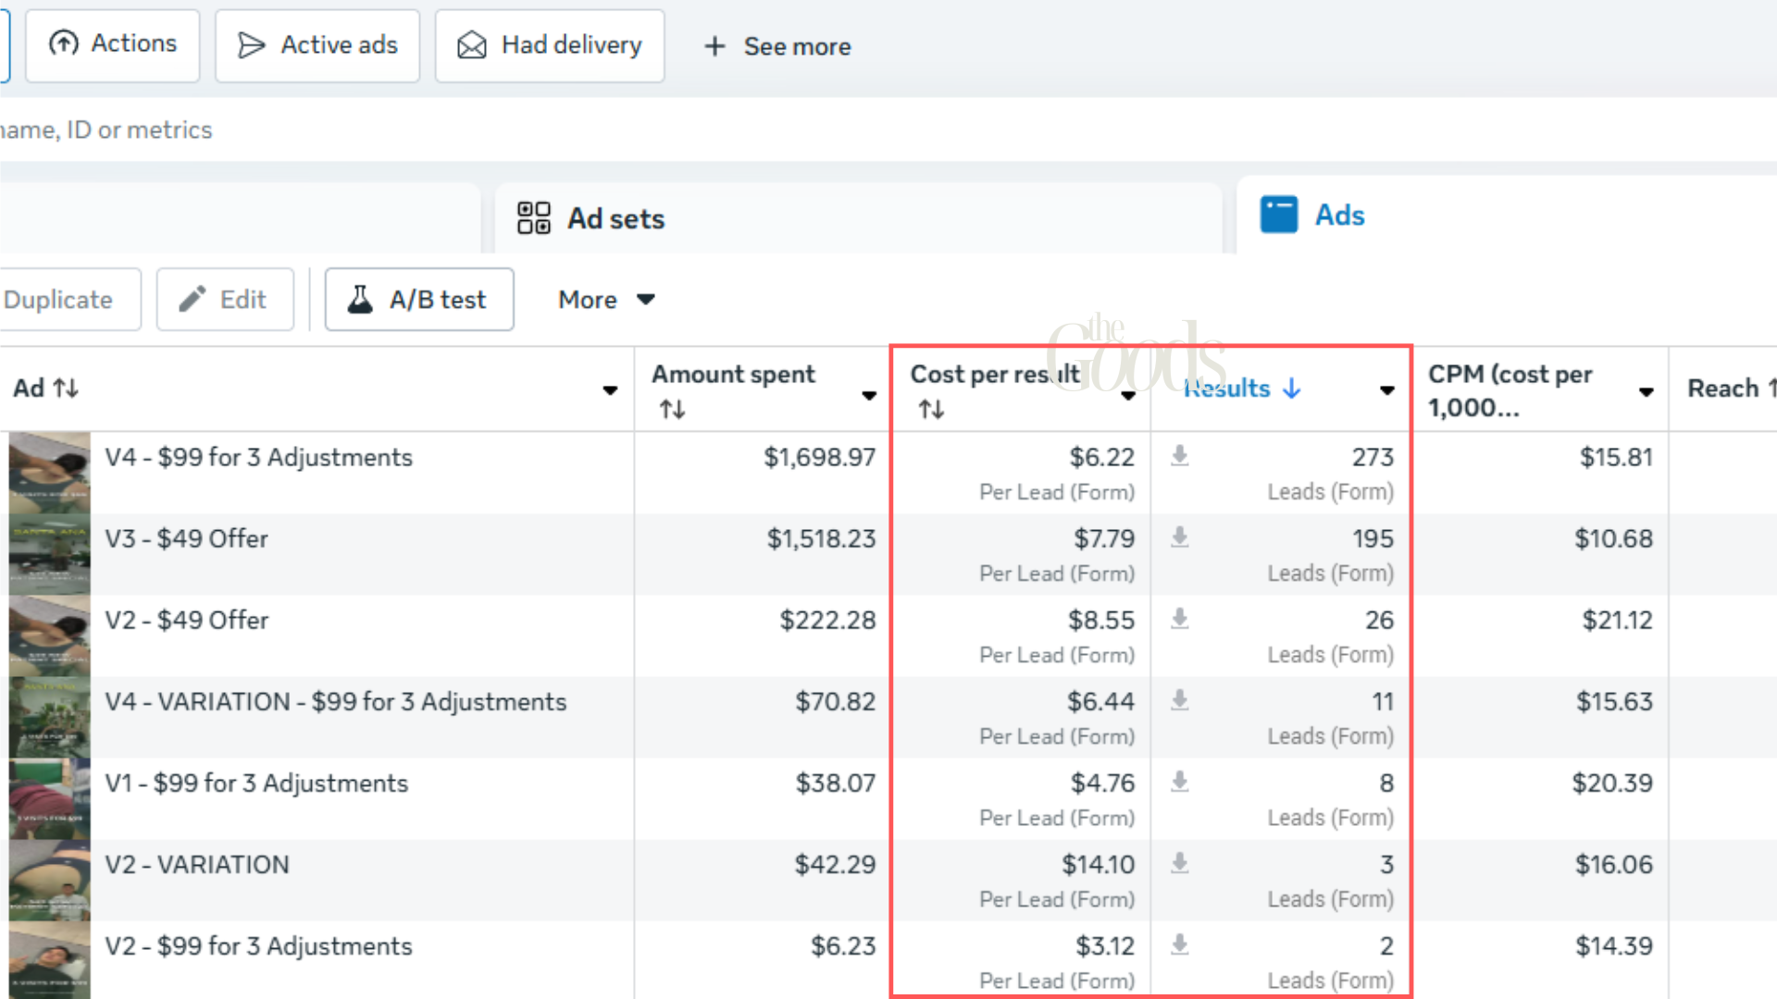Open thumbnail of V2 - $49 Offer ad
Viewport: 1777px width, 999px height.
[50, 635]
